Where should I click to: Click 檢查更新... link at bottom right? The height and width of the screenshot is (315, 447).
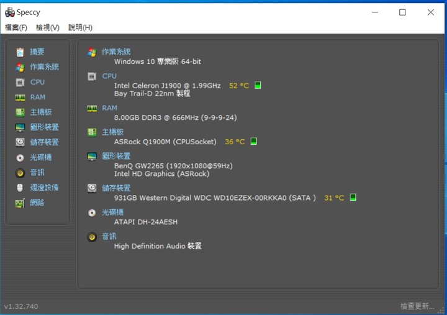pos(417,306)
